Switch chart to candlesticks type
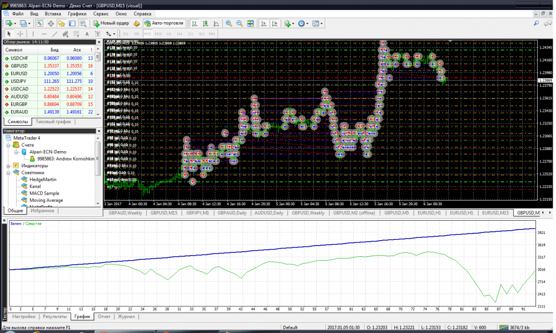This screenshot has width=556, height=333. (x=205, y=23)
